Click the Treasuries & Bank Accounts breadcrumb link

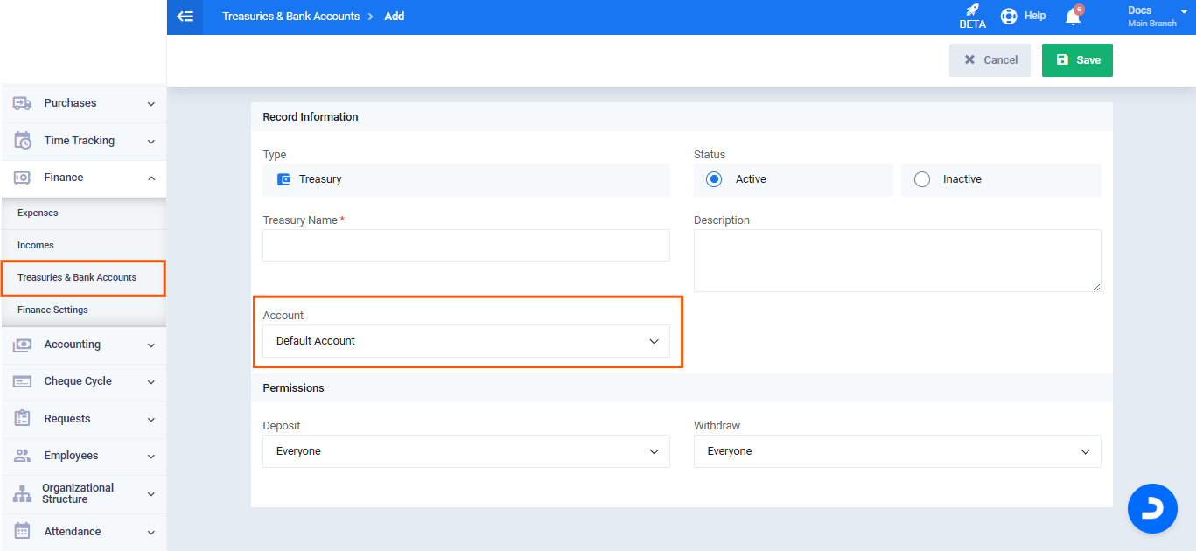tap(290, 17)
